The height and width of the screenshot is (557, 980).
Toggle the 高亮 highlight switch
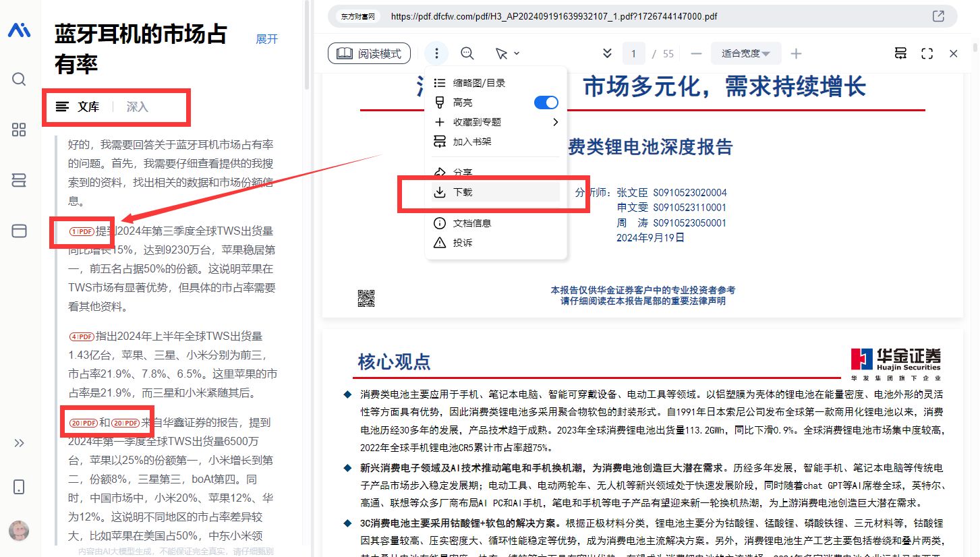click(546, 102)
